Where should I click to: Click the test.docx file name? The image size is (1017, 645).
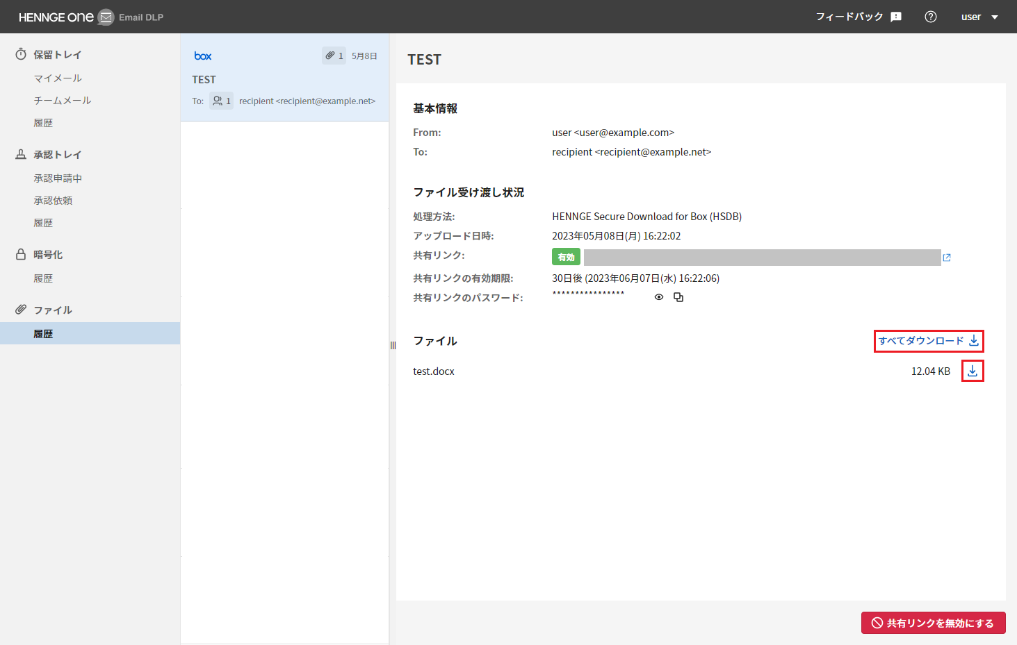click(434, 371)
